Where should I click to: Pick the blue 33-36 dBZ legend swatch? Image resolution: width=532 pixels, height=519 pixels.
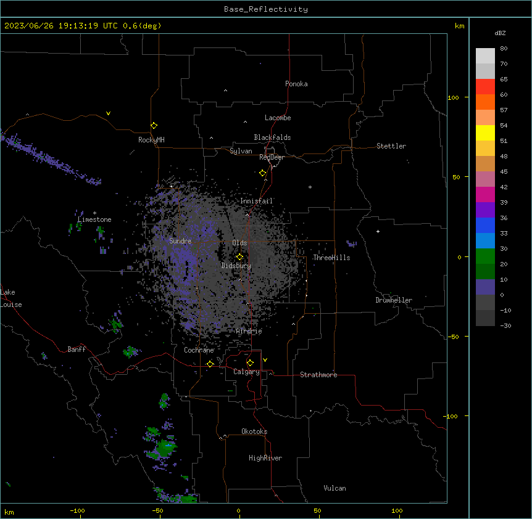tap(485, 225)
